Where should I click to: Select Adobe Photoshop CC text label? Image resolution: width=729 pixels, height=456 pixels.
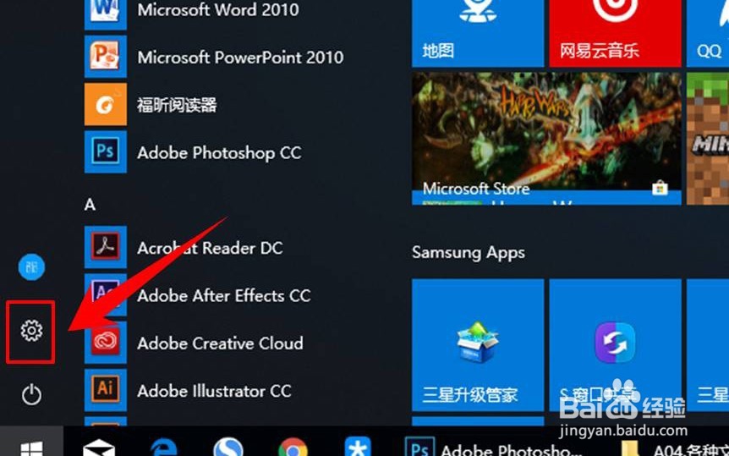pyautogui.click(x=219, y=153)
